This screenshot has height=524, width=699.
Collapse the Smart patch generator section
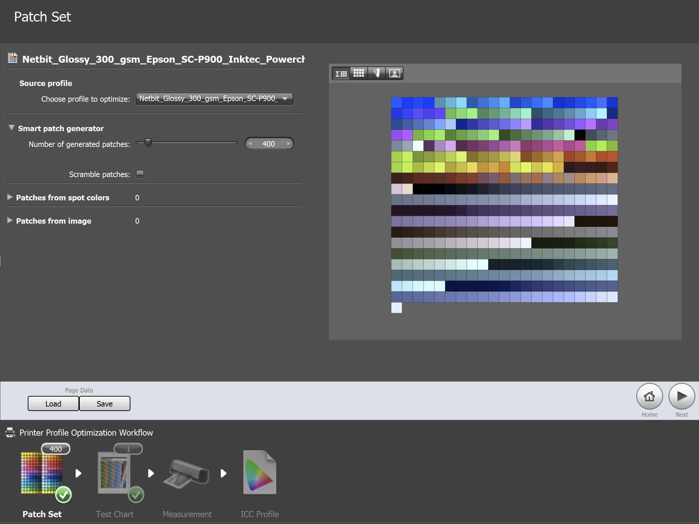(x=12, y=128)
